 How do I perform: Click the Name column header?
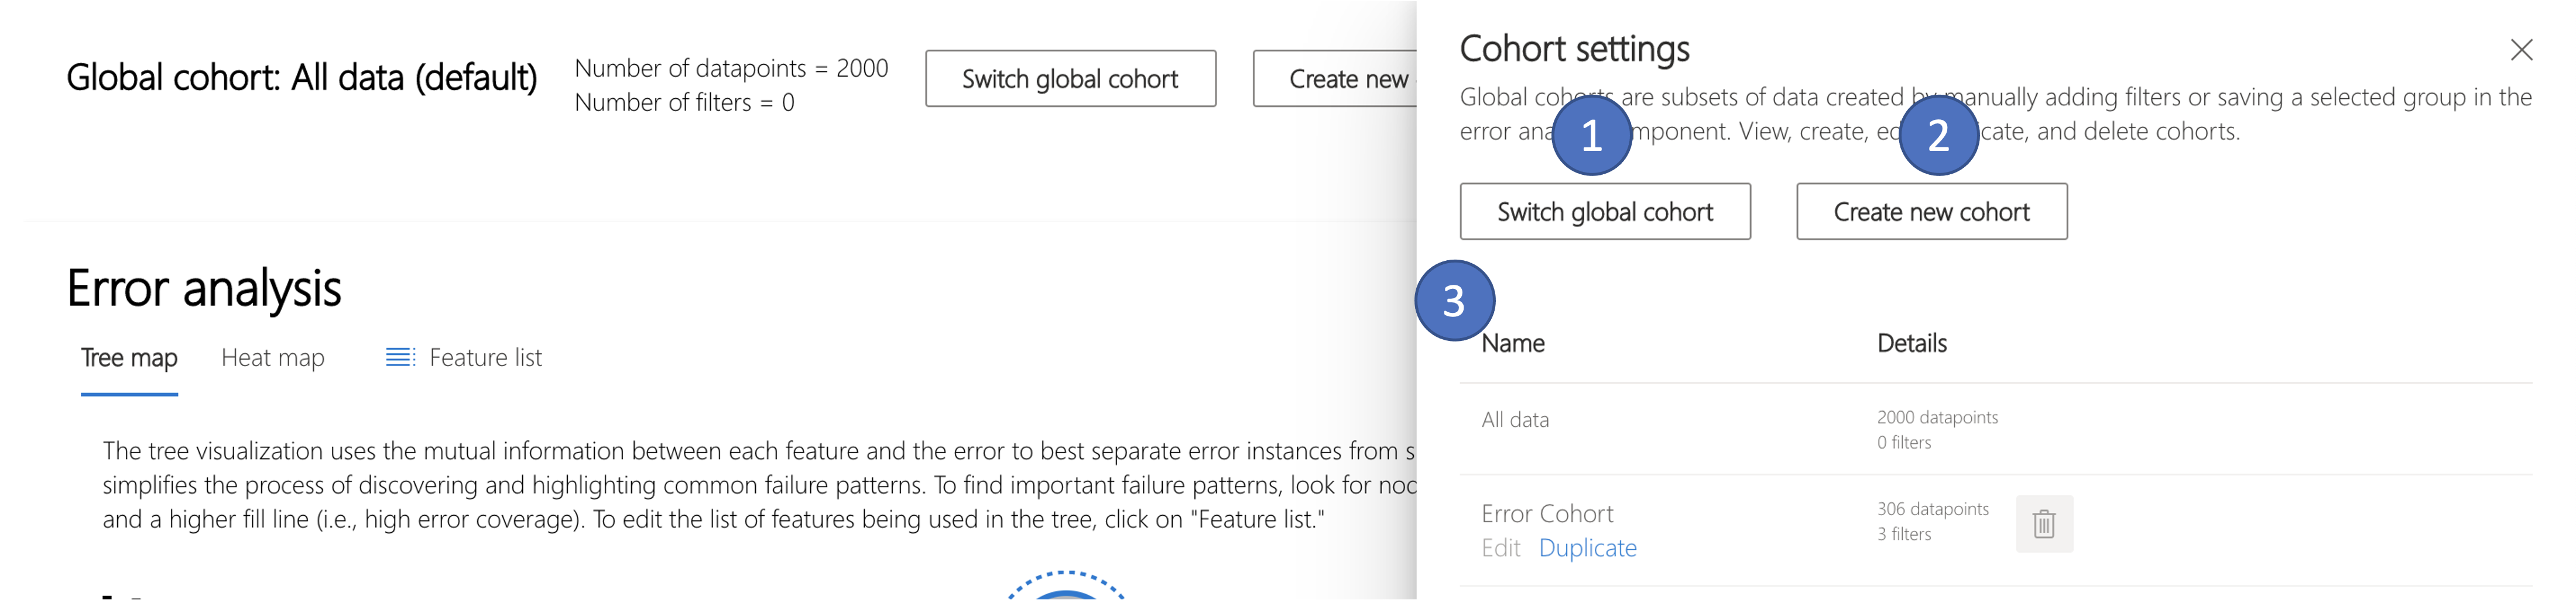click(x=1513, y=343)
